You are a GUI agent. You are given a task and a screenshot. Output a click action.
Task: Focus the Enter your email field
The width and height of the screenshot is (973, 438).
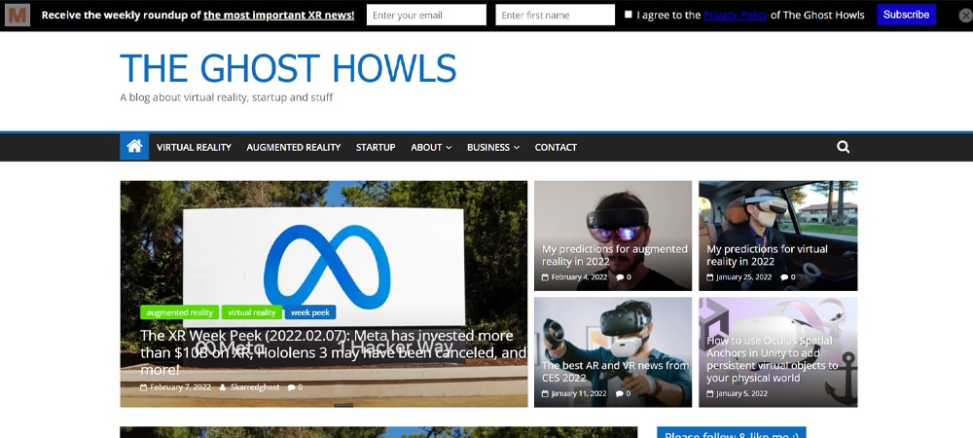[x=426, y=15]
